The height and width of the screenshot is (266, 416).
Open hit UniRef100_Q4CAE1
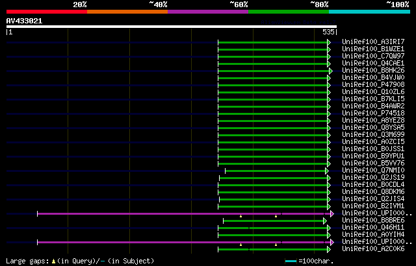point(373,64)
